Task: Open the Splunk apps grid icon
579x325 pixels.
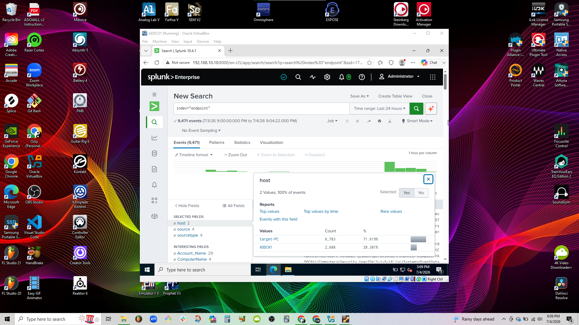Action: point(433,77)
